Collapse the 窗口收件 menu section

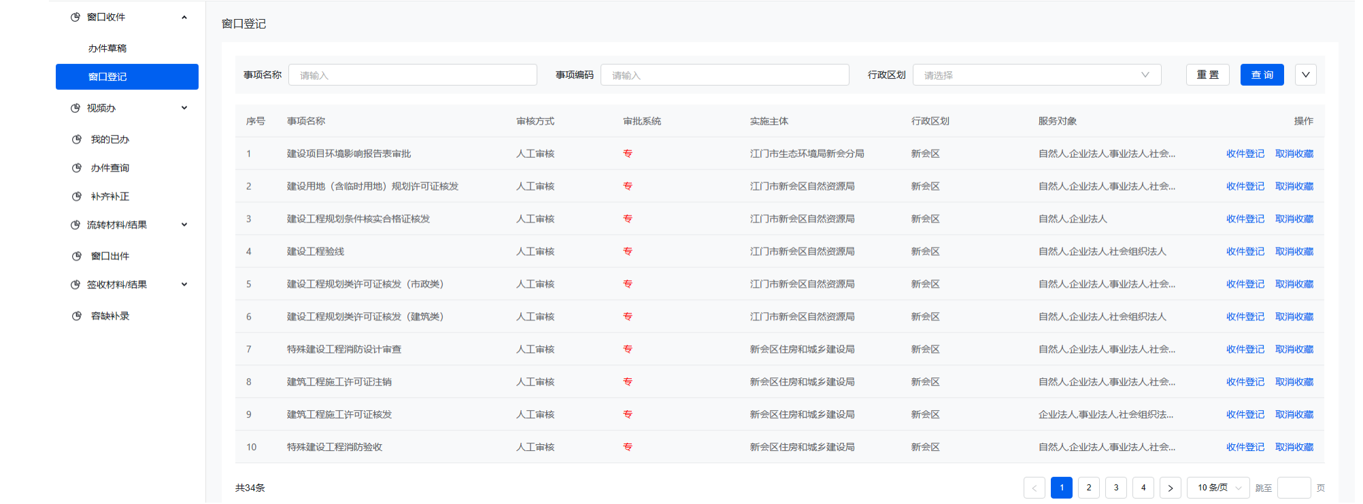184,17
